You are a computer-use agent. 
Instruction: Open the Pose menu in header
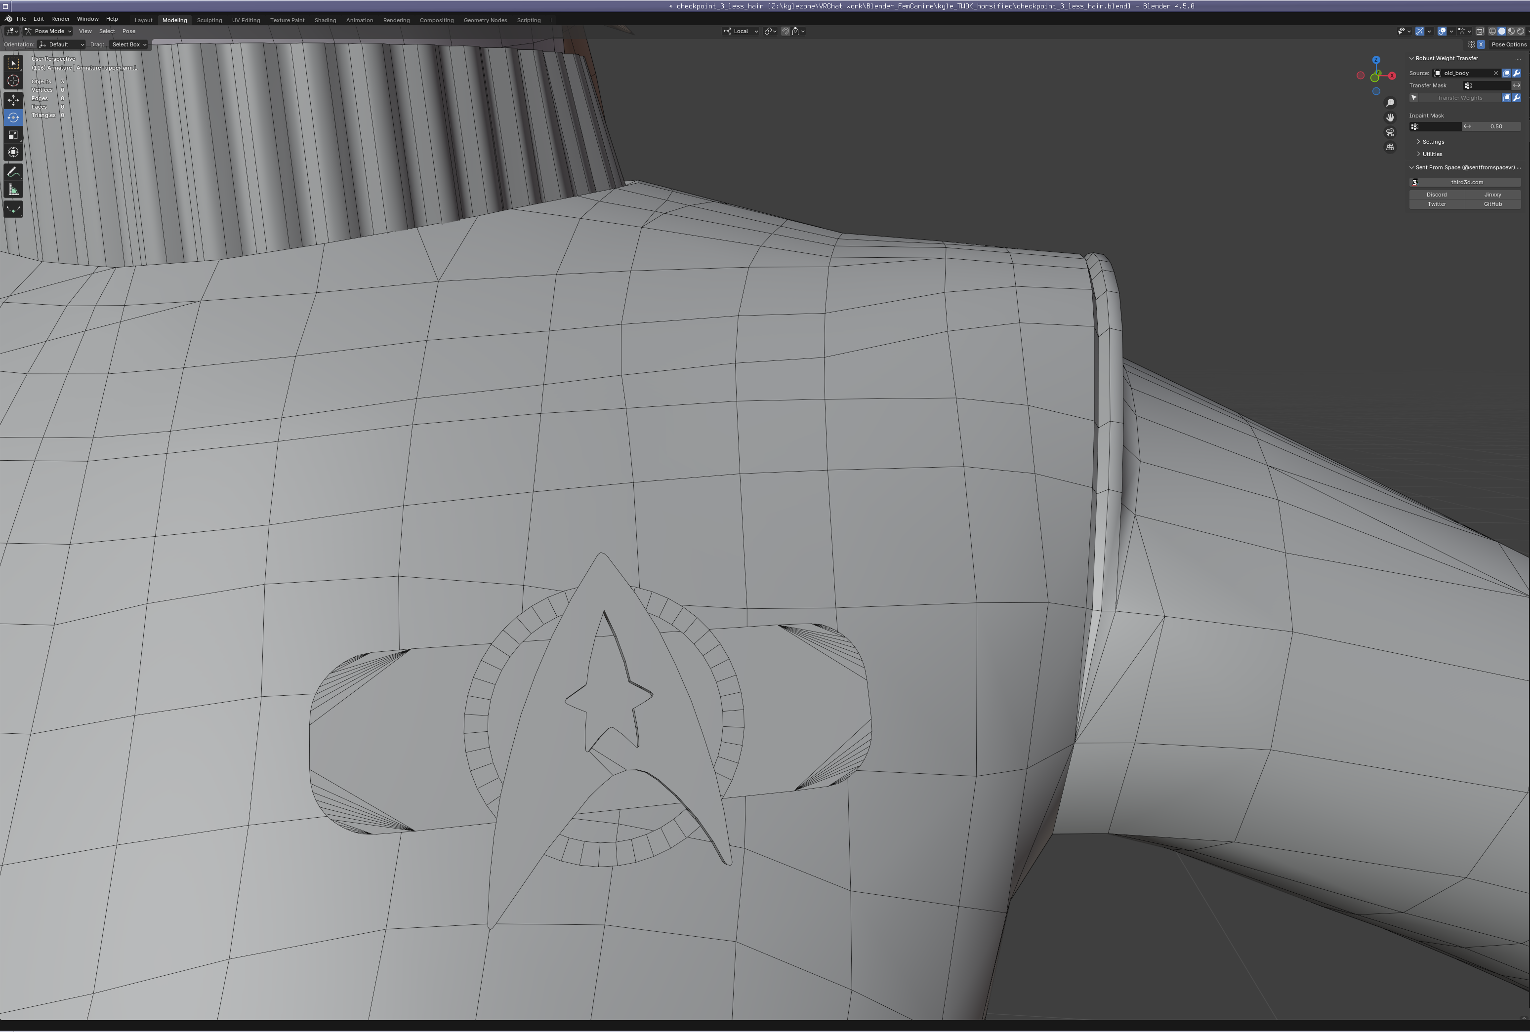[129, 31]
